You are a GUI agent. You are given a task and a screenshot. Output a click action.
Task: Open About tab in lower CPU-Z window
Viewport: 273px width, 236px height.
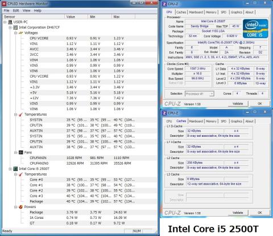tap(250, 121)
